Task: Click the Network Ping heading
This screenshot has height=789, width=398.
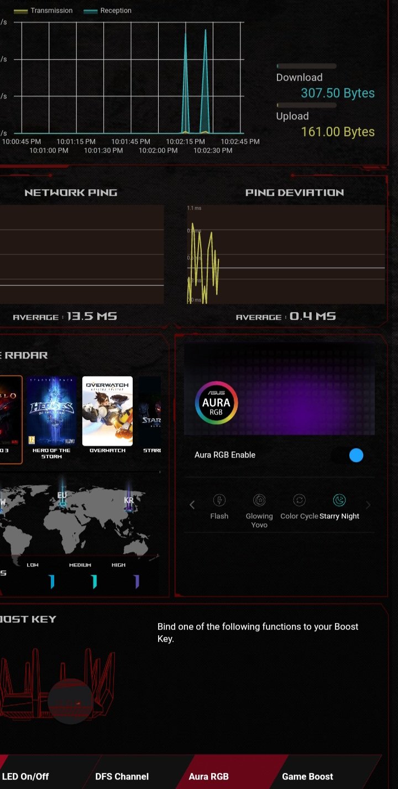Action: pos(71,193)
